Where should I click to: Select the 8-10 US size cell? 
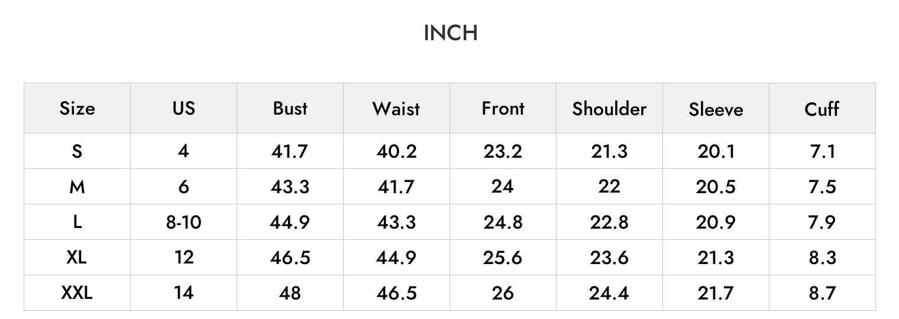click(183, 222)
